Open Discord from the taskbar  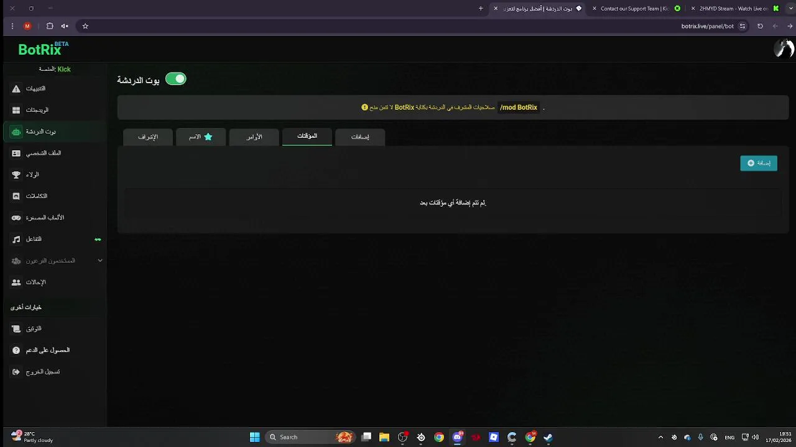(458, 437)
